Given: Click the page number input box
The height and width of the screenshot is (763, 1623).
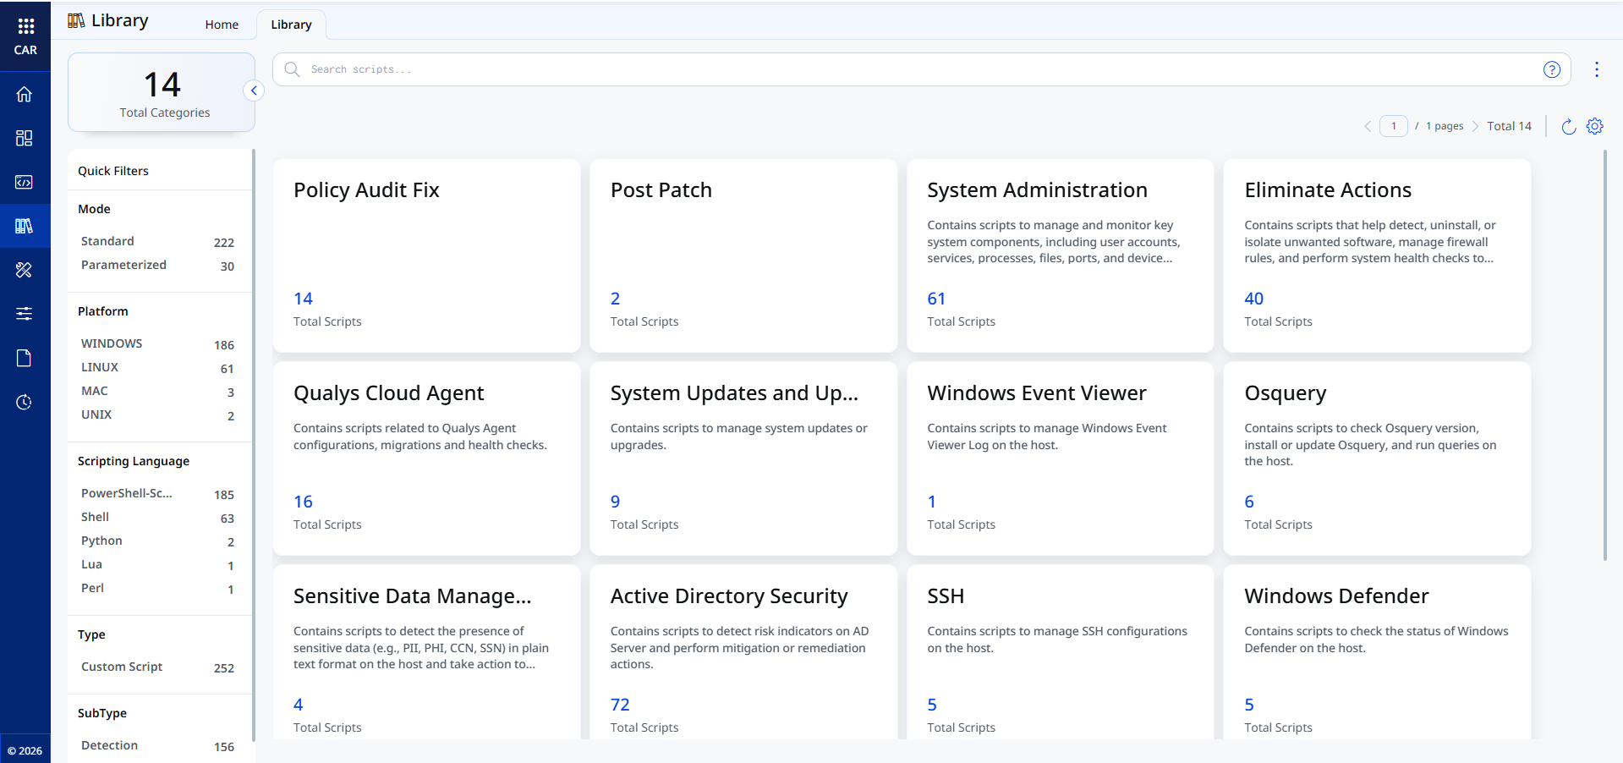Looking at the screenshot, I should pyautogui.click(x=1394, y=126).
